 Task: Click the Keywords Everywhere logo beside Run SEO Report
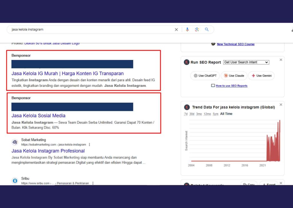(186, 62)
